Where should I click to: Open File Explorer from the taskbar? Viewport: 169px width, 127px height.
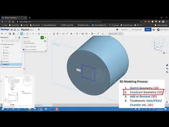(x=29, y=109)
